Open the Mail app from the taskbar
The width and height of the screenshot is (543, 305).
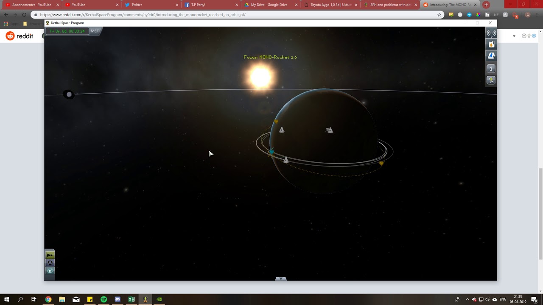click(x=76, y=299)
